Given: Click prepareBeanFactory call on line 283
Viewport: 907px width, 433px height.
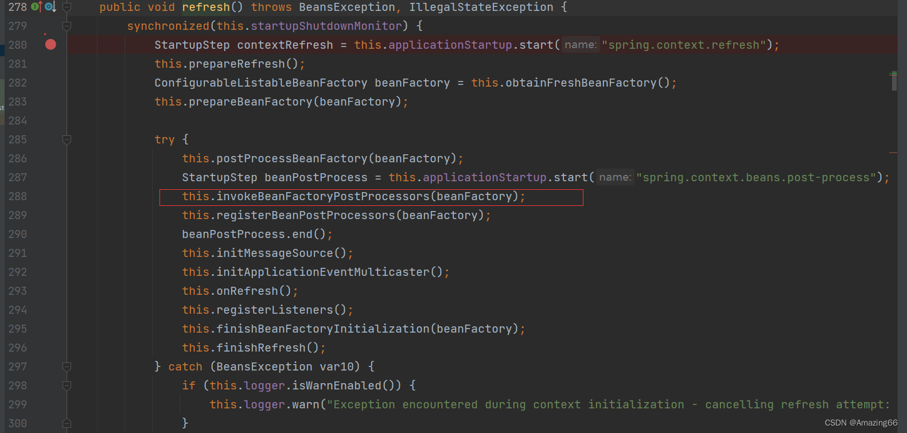Looking at the screenshot, I should click(x=251, y=102).
